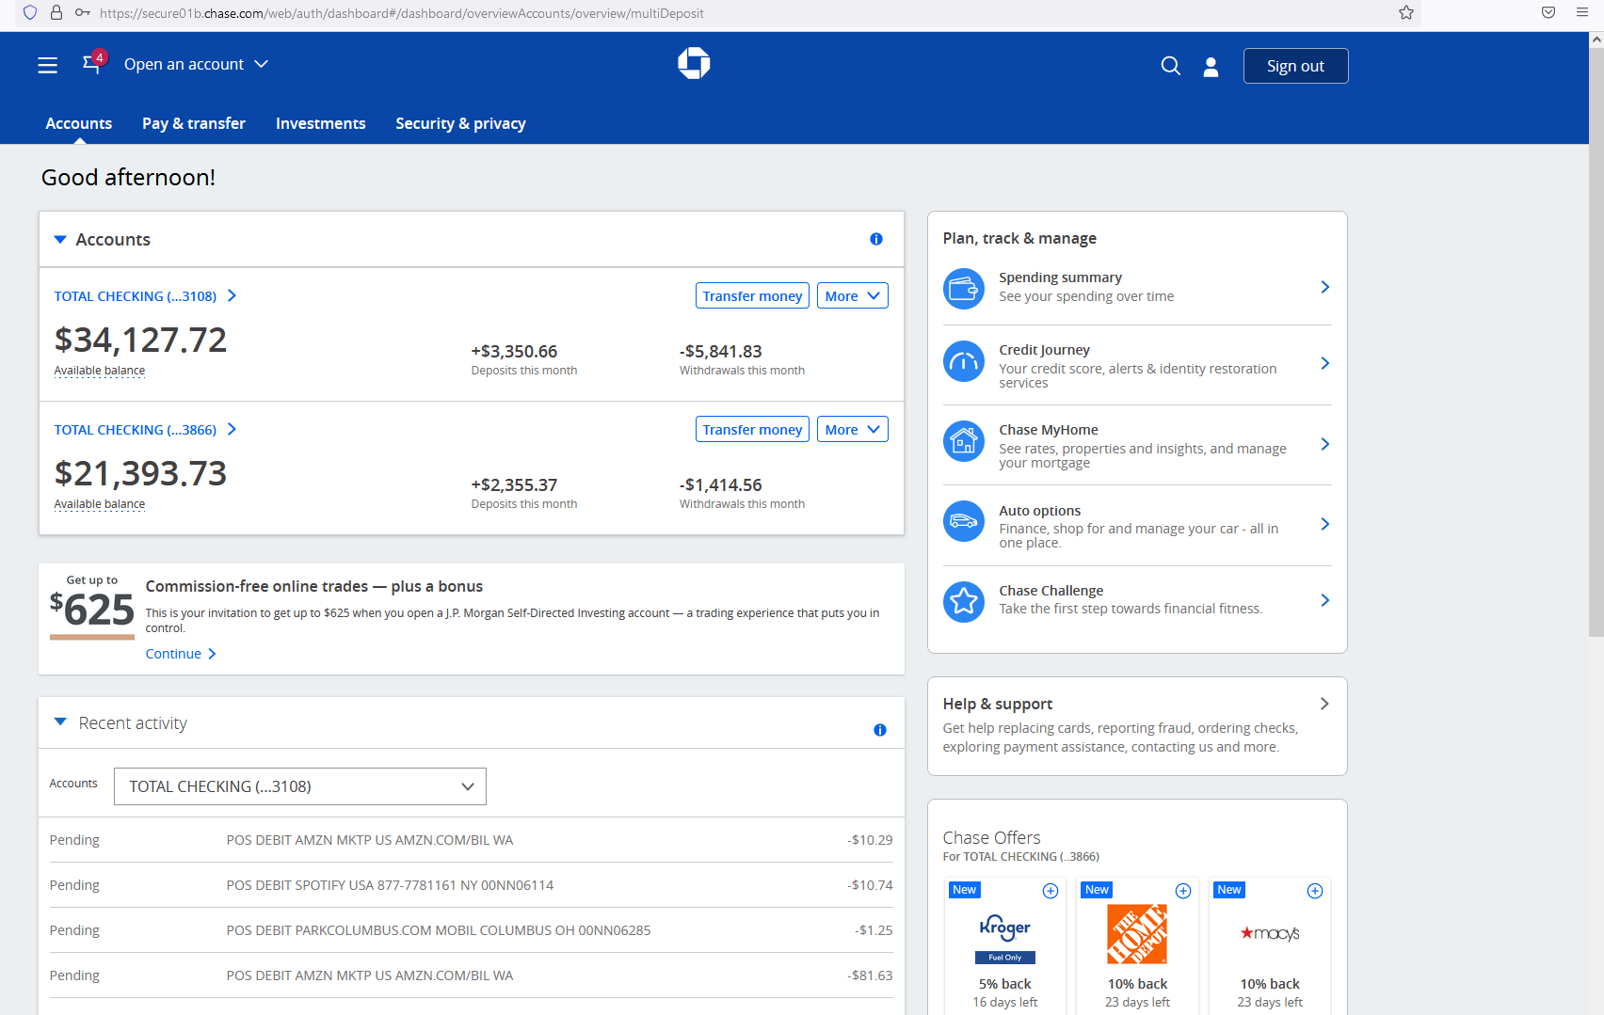Open Help & support chevron arrow
The width and height of the screenshot is (1604, 1015).
coord(1324,704)
